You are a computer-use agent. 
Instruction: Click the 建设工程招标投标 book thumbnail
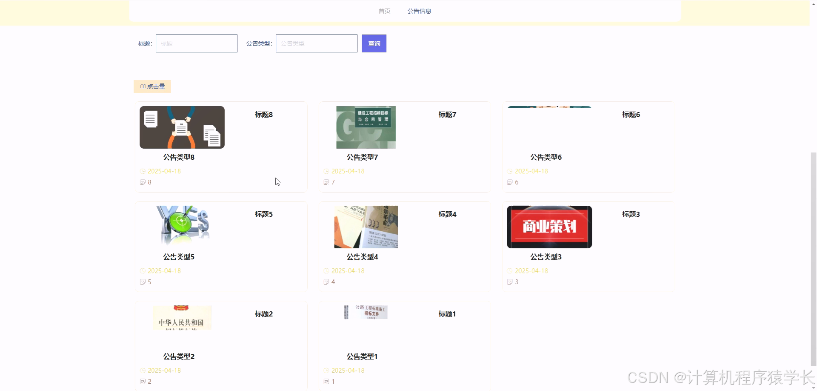click(x=366, y=127)
